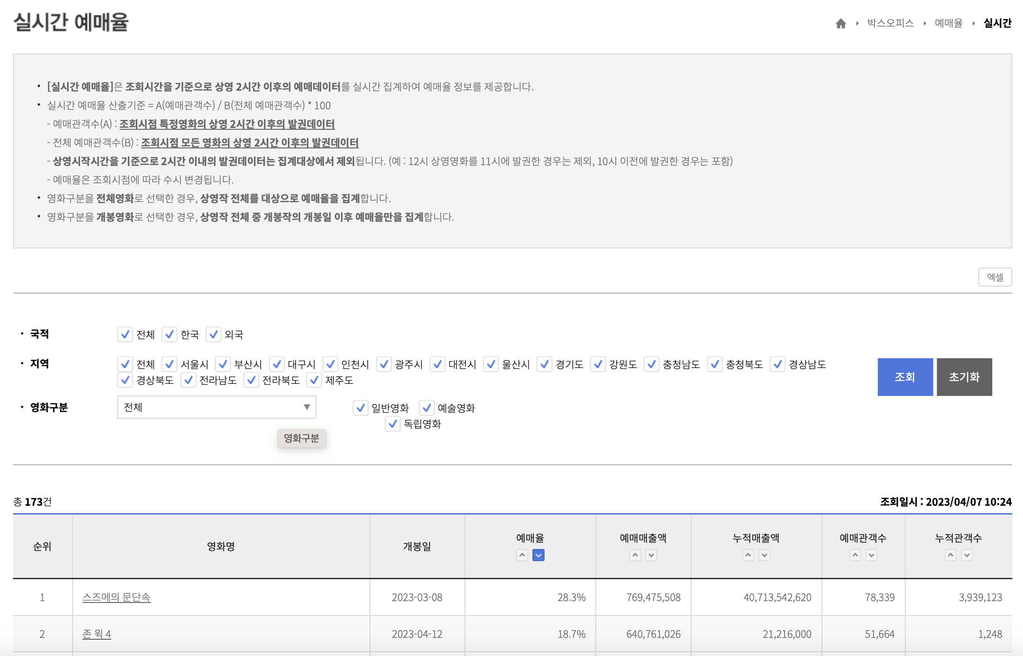The image size is (1023, 656).
Task: Toggle the 충청남도 region checkbox
Action: click(652, 364)
